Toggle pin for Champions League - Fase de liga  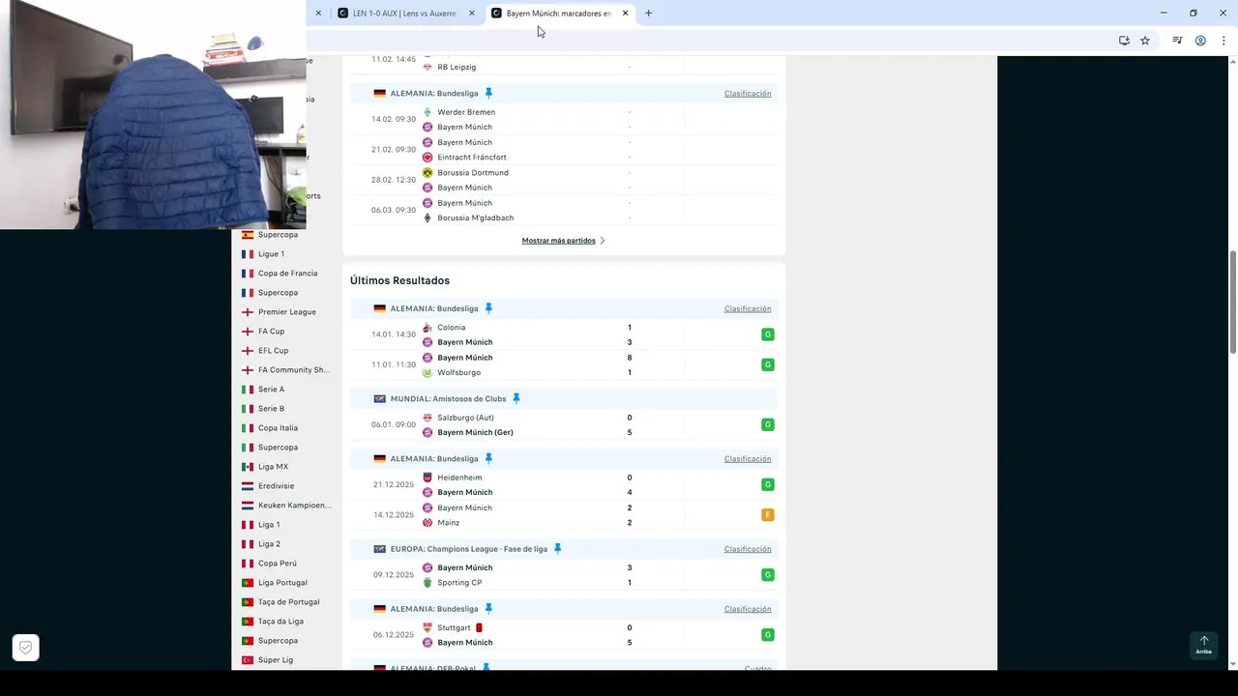click(x=557, y=549)
